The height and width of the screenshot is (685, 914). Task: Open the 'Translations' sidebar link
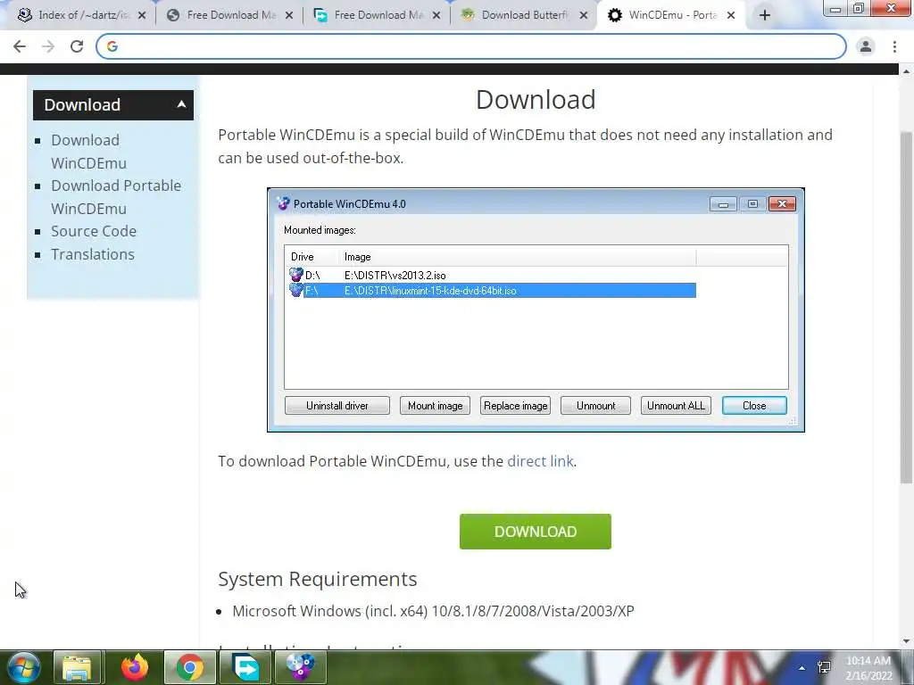pyautogui.click(x=93, y=254)
